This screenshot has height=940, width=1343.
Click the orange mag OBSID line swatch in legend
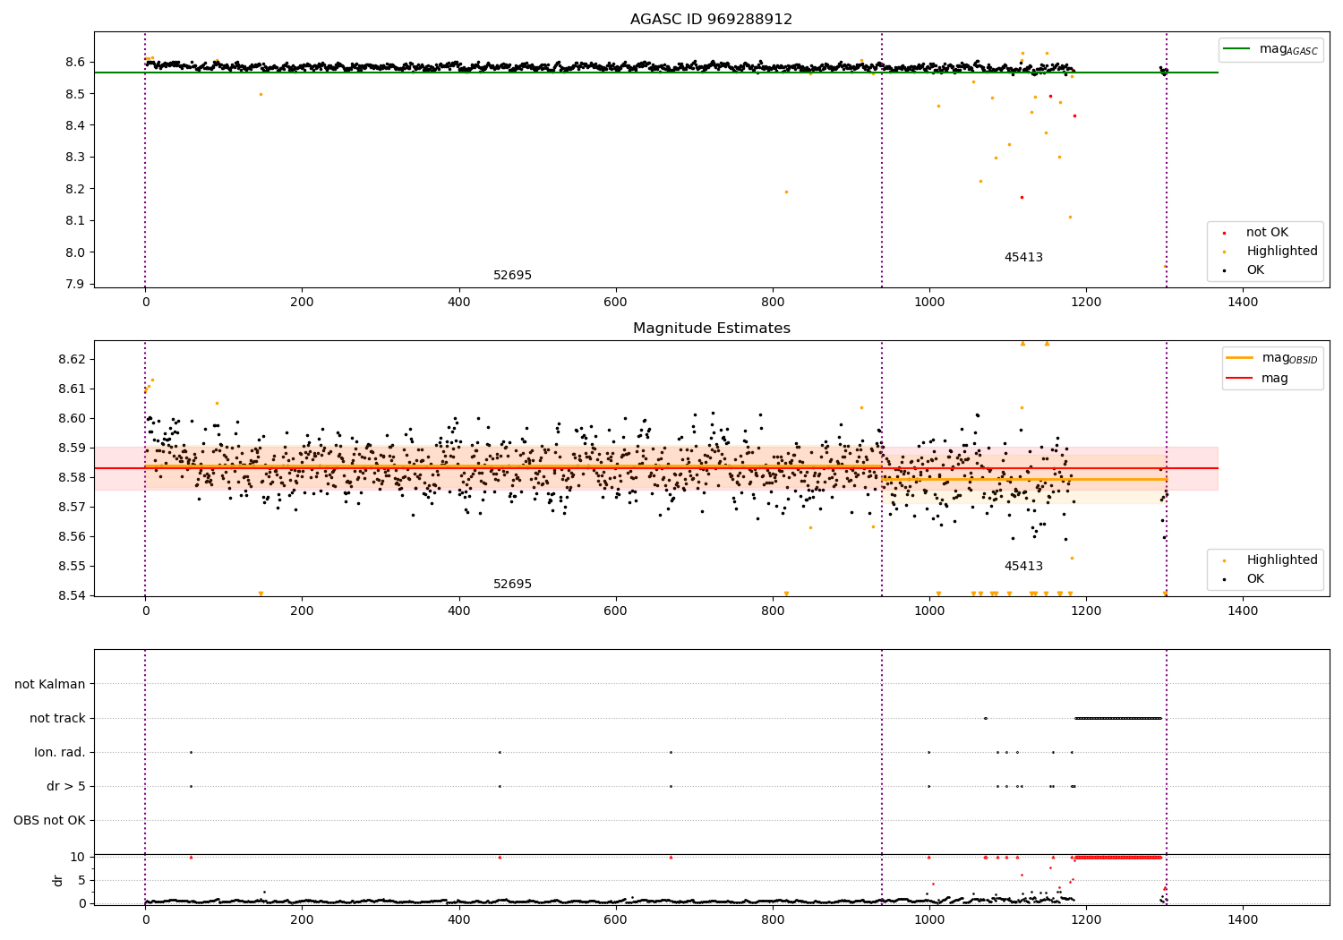pos(1239,358)
